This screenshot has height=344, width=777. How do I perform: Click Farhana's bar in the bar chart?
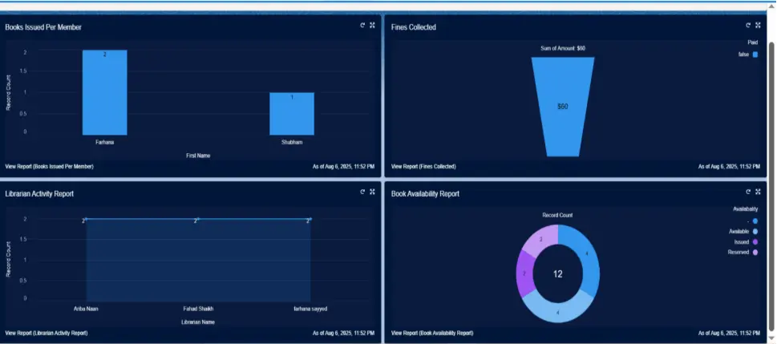click(x=104, y=92)
